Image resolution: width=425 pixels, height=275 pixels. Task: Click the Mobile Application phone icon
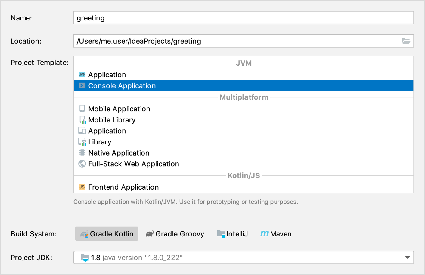coord(82,109)
